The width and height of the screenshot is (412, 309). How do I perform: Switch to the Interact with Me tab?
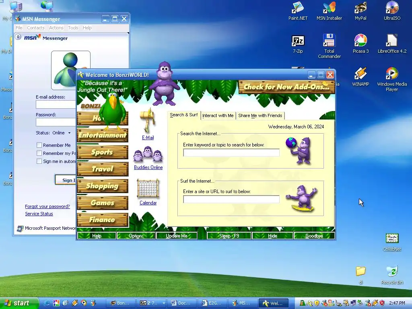pyautogui.click(x=218, y=115)
